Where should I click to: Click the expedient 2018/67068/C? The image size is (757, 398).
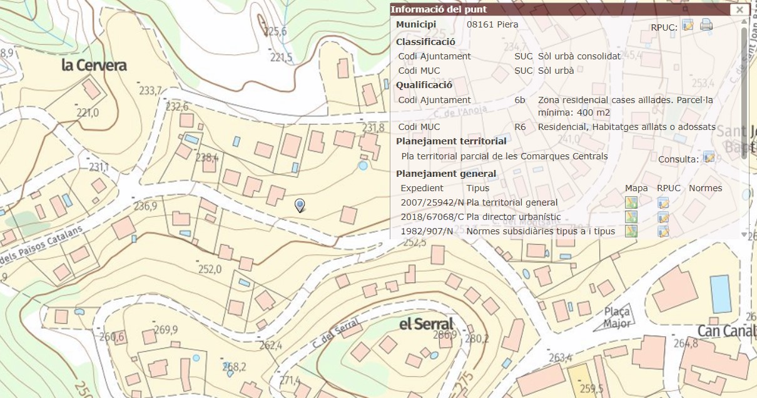pyautogui.click(x=432, y=217)
